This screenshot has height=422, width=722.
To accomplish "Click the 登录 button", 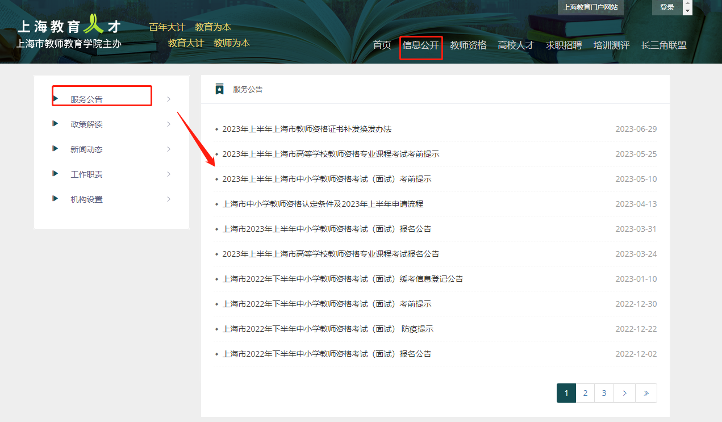I will (x=666, y=7).
